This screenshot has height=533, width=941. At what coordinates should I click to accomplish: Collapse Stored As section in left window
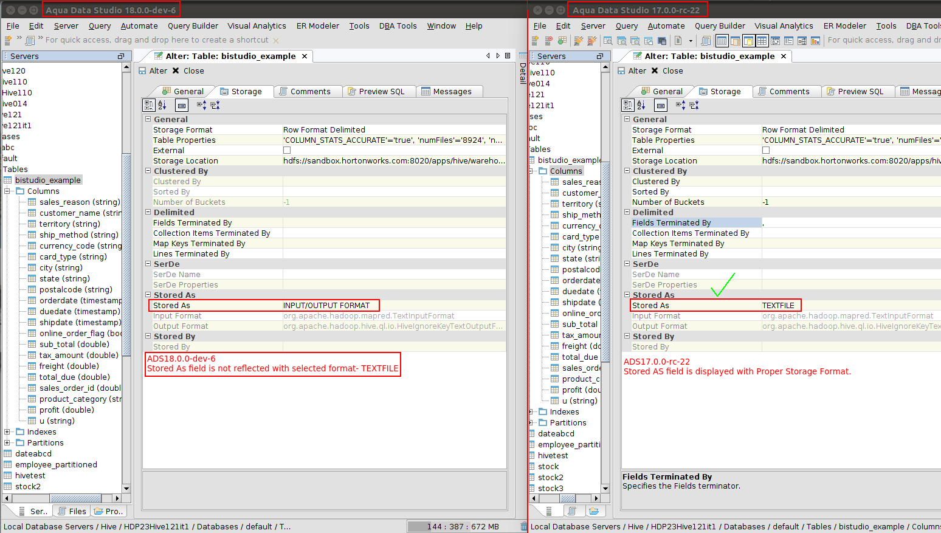pyautogui.click(x=148, y=295)
